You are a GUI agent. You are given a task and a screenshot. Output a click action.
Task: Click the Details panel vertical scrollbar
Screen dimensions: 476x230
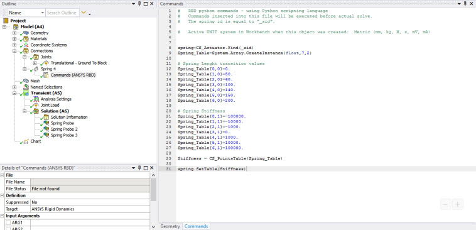click(153, 189)
